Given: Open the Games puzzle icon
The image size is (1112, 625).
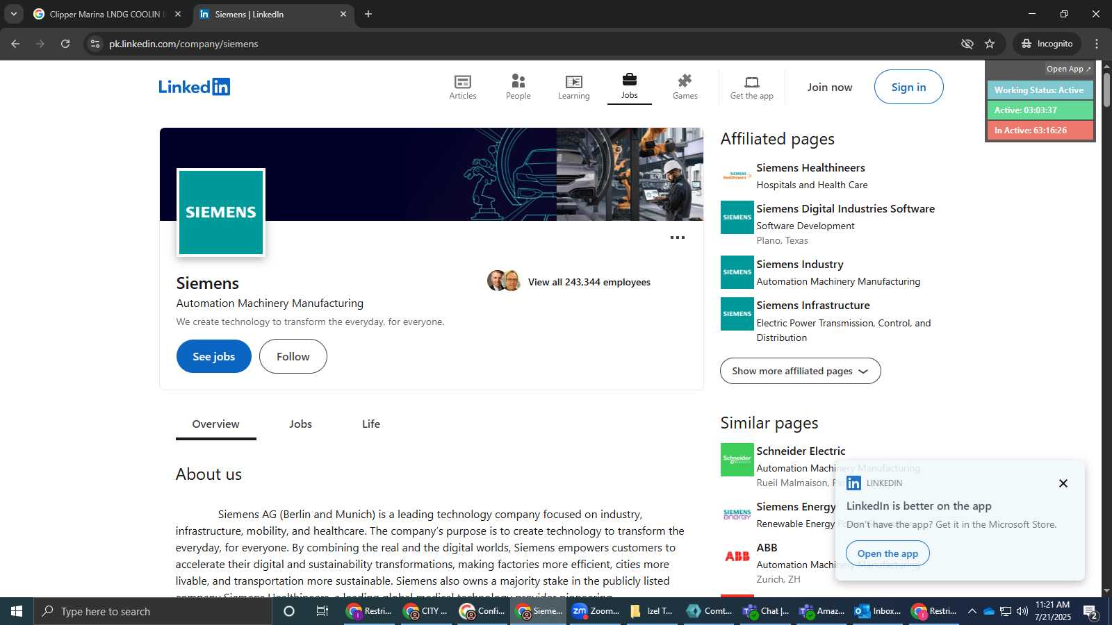Looking at the screenshot, I should click(685, 81).
